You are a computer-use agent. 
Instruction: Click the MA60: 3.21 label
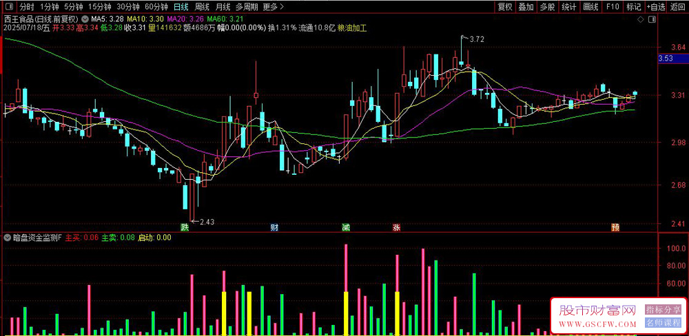coord(225,19)
